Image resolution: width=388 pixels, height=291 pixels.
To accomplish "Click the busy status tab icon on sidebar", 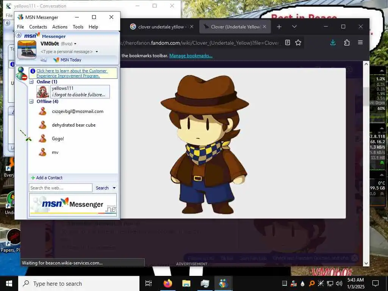I will (21, 74).
